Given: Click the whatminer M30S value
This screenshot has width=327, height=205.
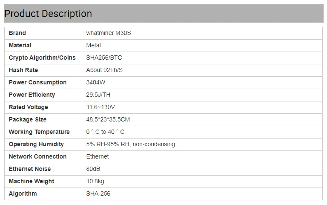Looking at the screenshot, I should [x=109, y=33].
